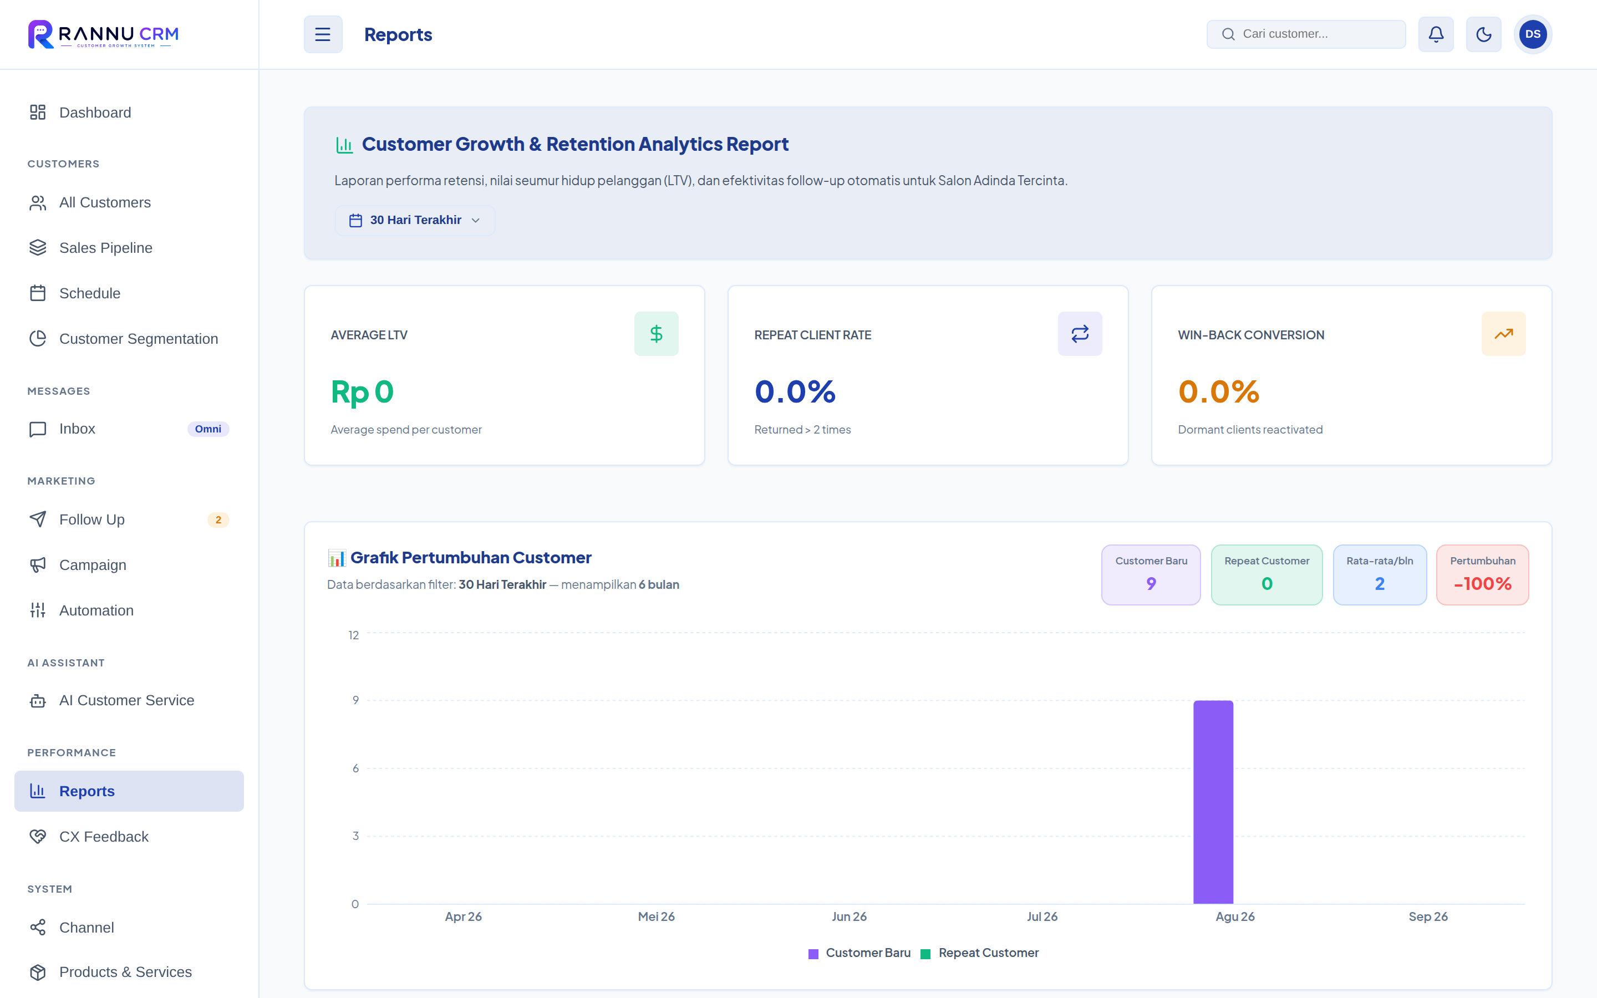Click the purple Agu 26 bar

click(x=1213, y=802)
